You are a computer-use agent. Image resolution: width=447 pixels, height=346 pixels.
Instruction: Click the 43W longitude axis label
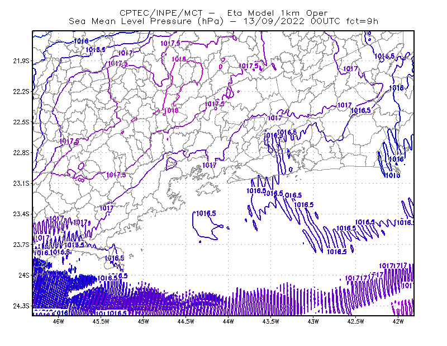coord(313,321)
